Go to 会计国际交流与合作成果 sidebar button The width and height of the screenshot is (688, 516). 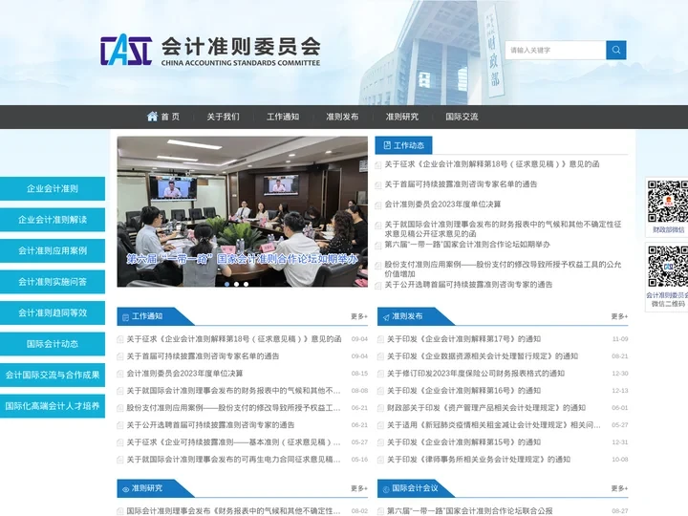(x=53, y=376)
